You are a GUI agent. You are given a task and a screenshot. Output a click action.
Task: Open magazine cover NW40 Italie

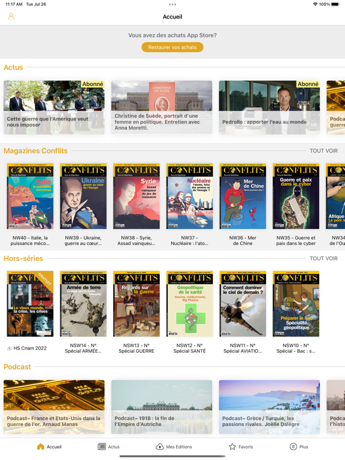click(x=30, y=196)
